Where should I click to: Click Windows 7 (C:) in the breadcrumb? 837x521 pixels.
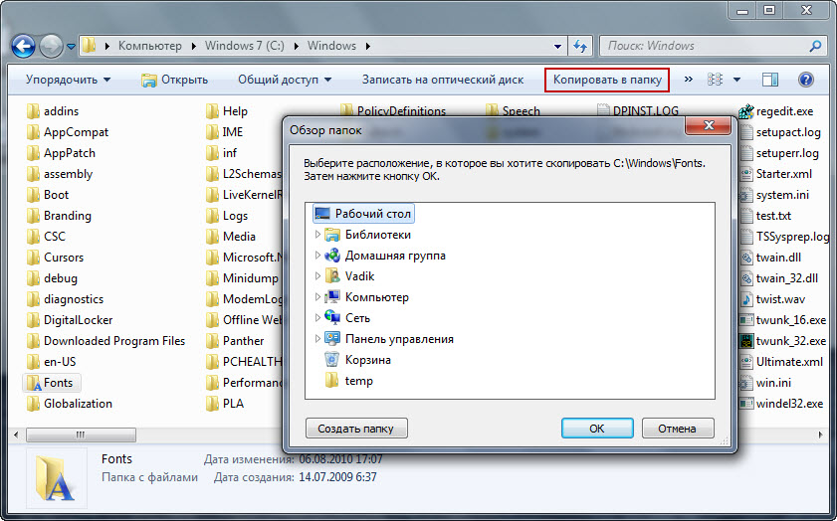point(245,46)
